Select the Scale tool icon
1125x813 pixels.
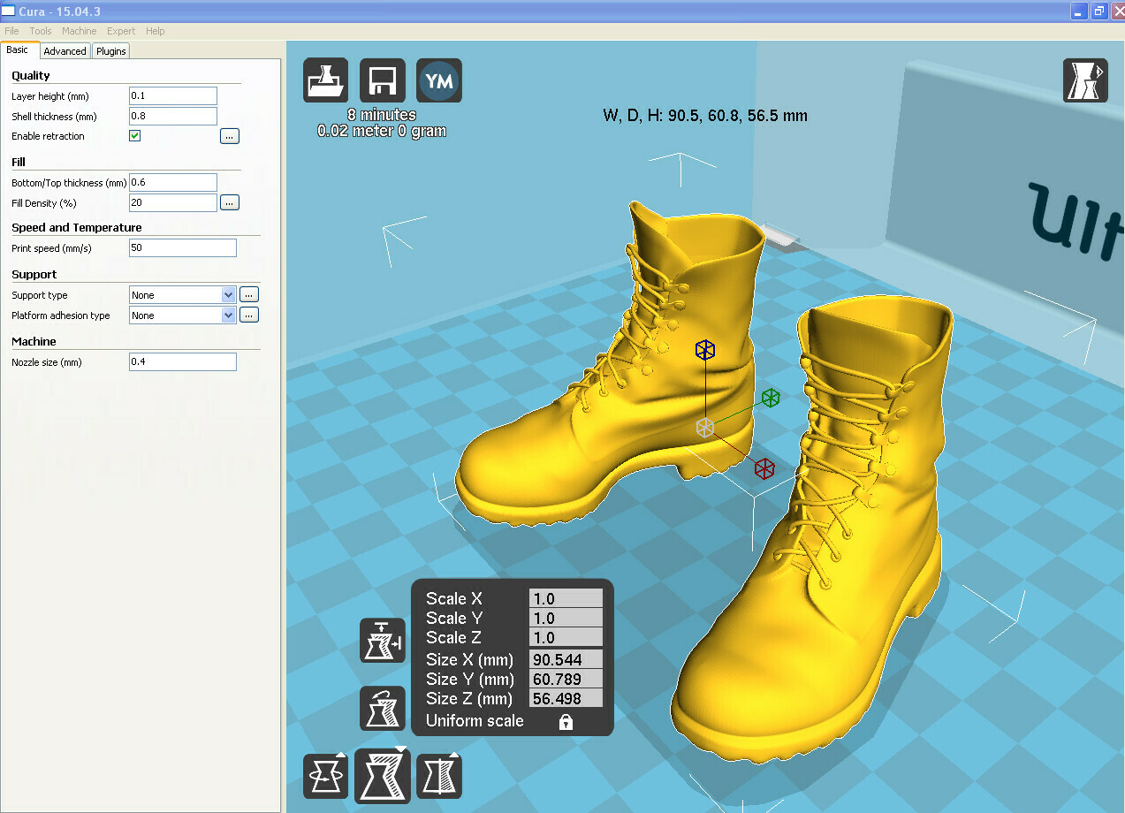click(383, 776)
